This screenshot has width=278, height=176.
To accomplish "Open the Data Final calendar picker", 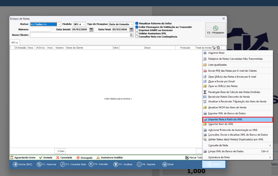I will 131,29.
